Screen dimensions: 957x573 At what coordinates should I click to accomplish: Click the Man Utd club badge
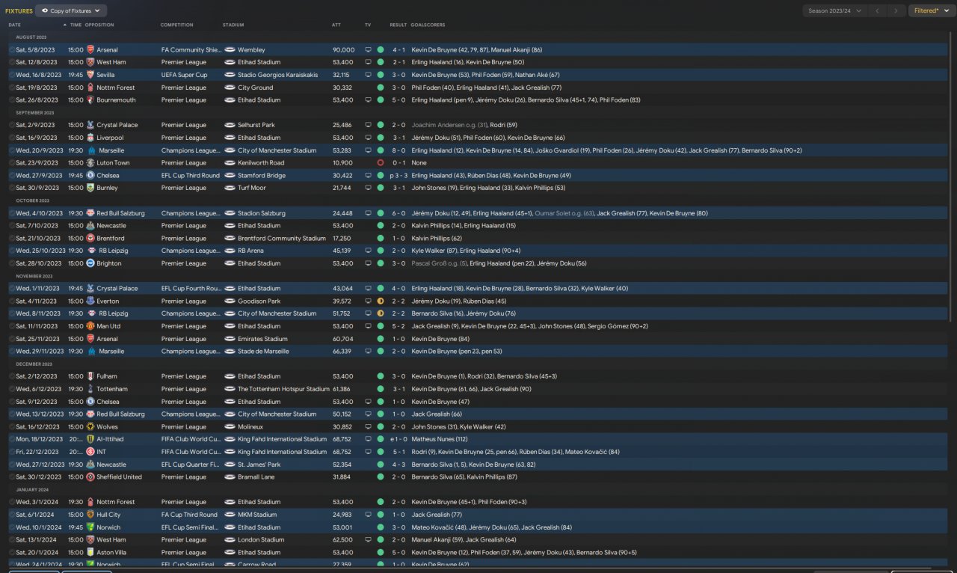click(90, 326)
